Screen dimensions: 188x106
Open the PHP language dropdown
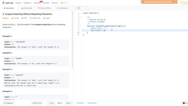[82, 8]
